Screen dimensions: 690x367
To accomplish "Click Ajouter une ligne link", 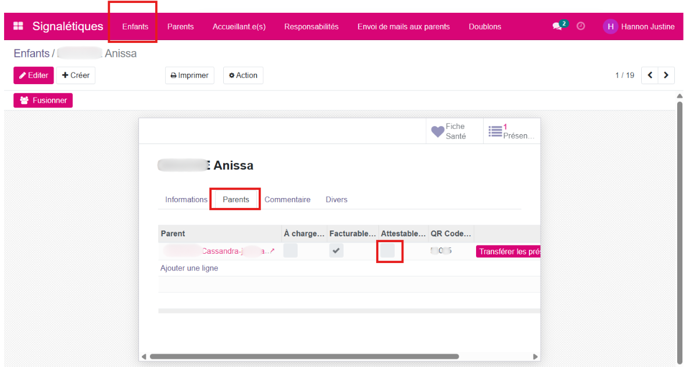I will click(x=189, y=268).
